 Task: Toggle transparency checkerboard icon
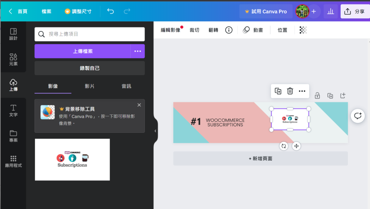tap(303, 30)
